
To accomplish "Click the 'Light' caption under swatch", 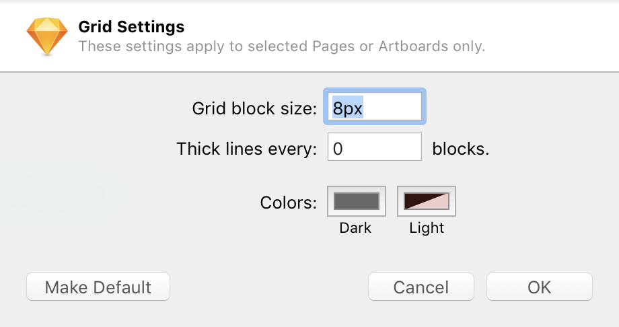I will [427, 227].
